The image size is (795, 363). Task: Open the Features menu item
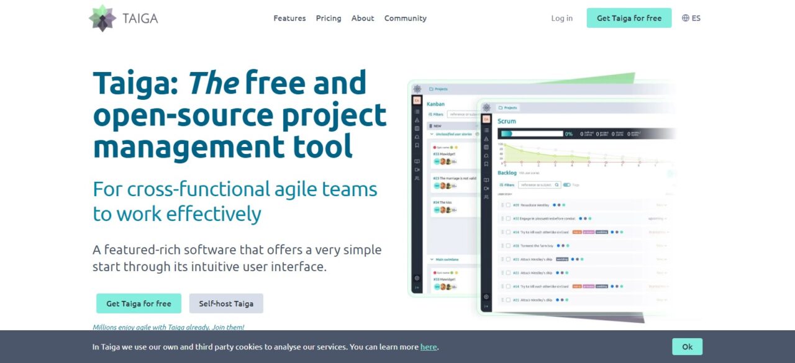coord(289,18)
